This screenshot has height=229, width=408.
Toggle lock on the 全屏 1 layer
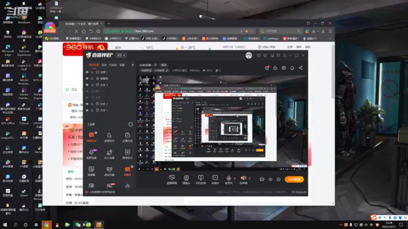(92, 72)
